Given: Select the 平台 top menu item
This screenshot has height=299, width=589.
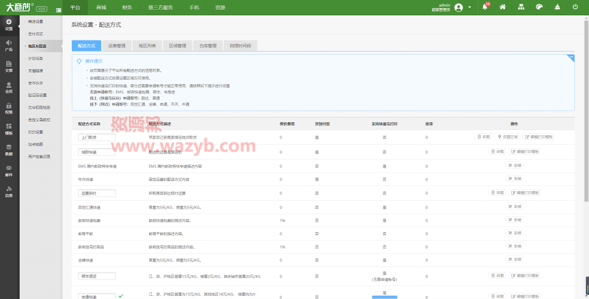Looking at the screenshot, I should pos(75,7).
